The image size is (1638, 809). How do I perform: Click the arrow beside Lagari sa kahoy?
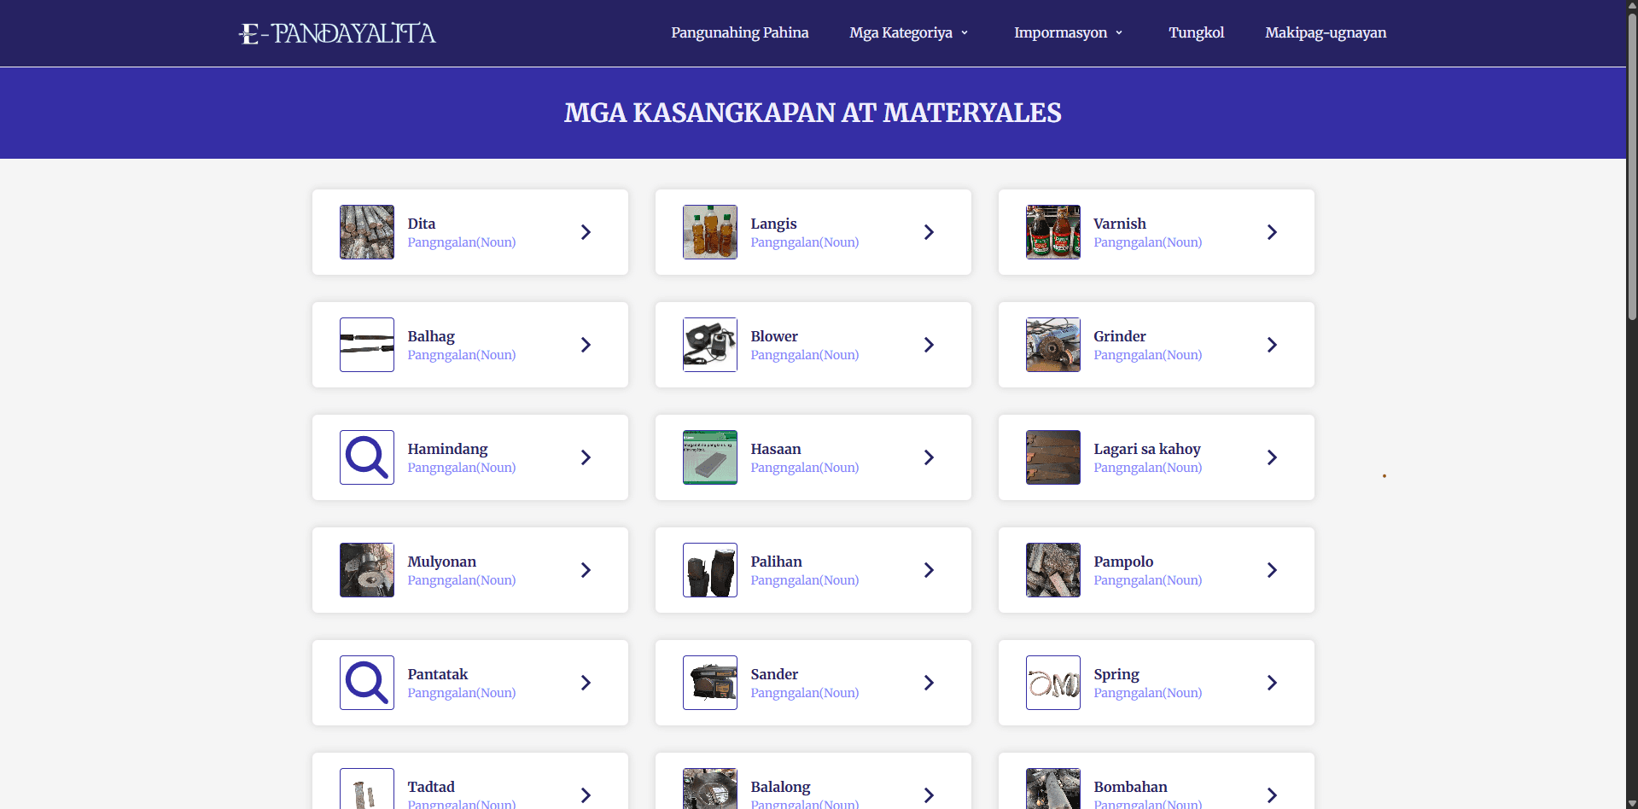tap(1272, 457)
